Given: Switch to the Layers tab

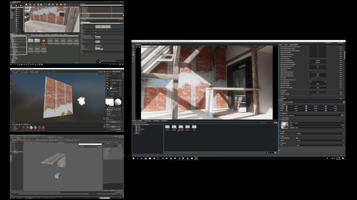Looking at the screenshot, I should coord(286,44).
